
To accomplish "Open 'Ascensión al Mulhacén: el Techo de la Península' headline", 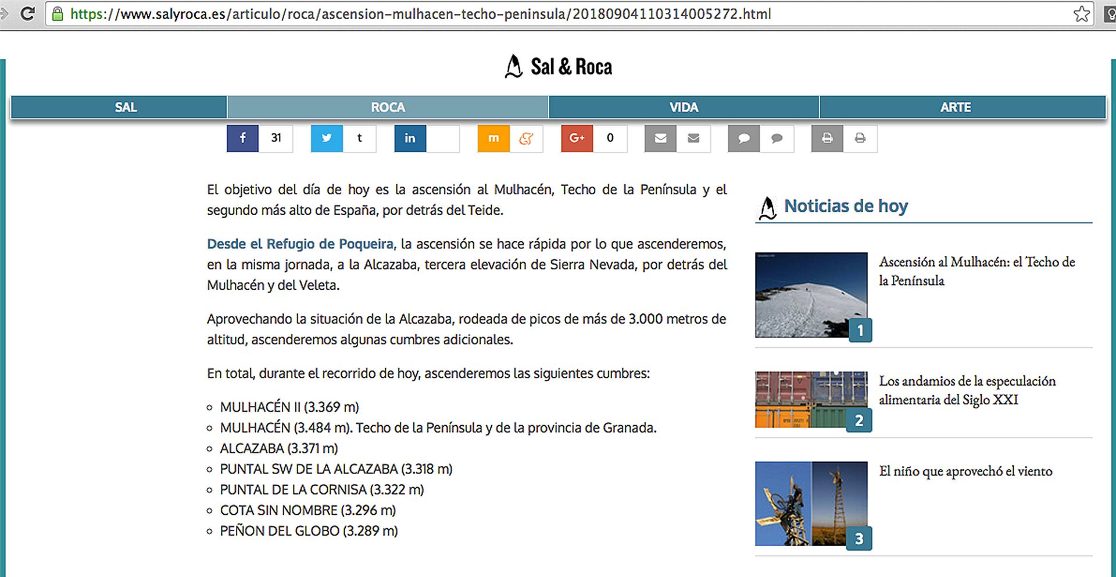I will tap(977, 271).
